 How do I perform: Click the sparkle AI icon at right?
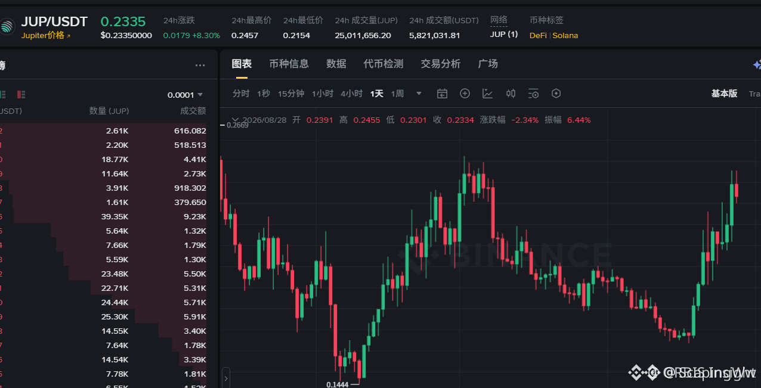pyautogui.click(x=757, y=64)
